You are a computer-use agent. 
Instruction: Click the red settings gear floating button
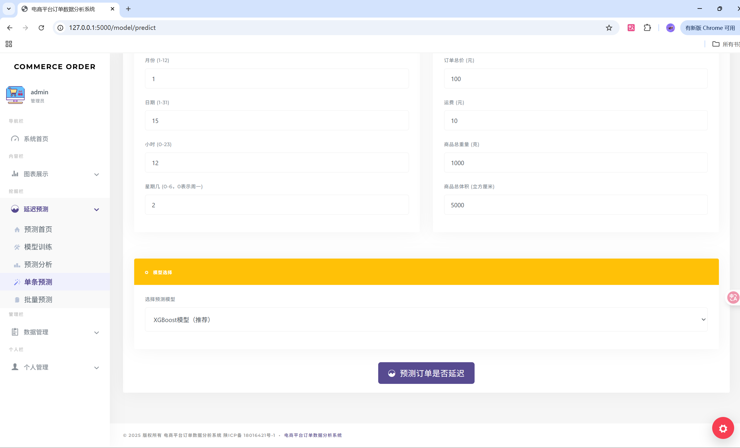click(723, 428)
